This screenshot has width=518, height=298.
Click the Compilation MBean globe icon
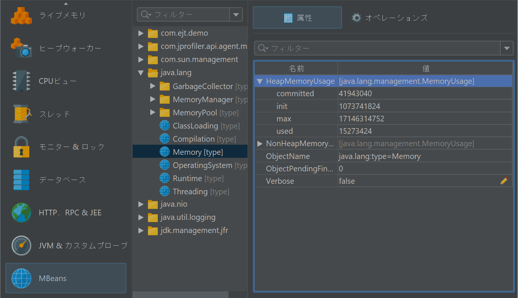point(165,139)
